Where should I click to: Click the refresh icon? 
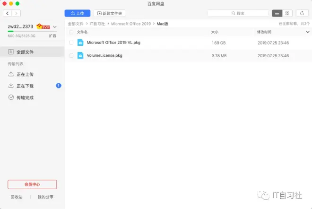click(302, 13)
